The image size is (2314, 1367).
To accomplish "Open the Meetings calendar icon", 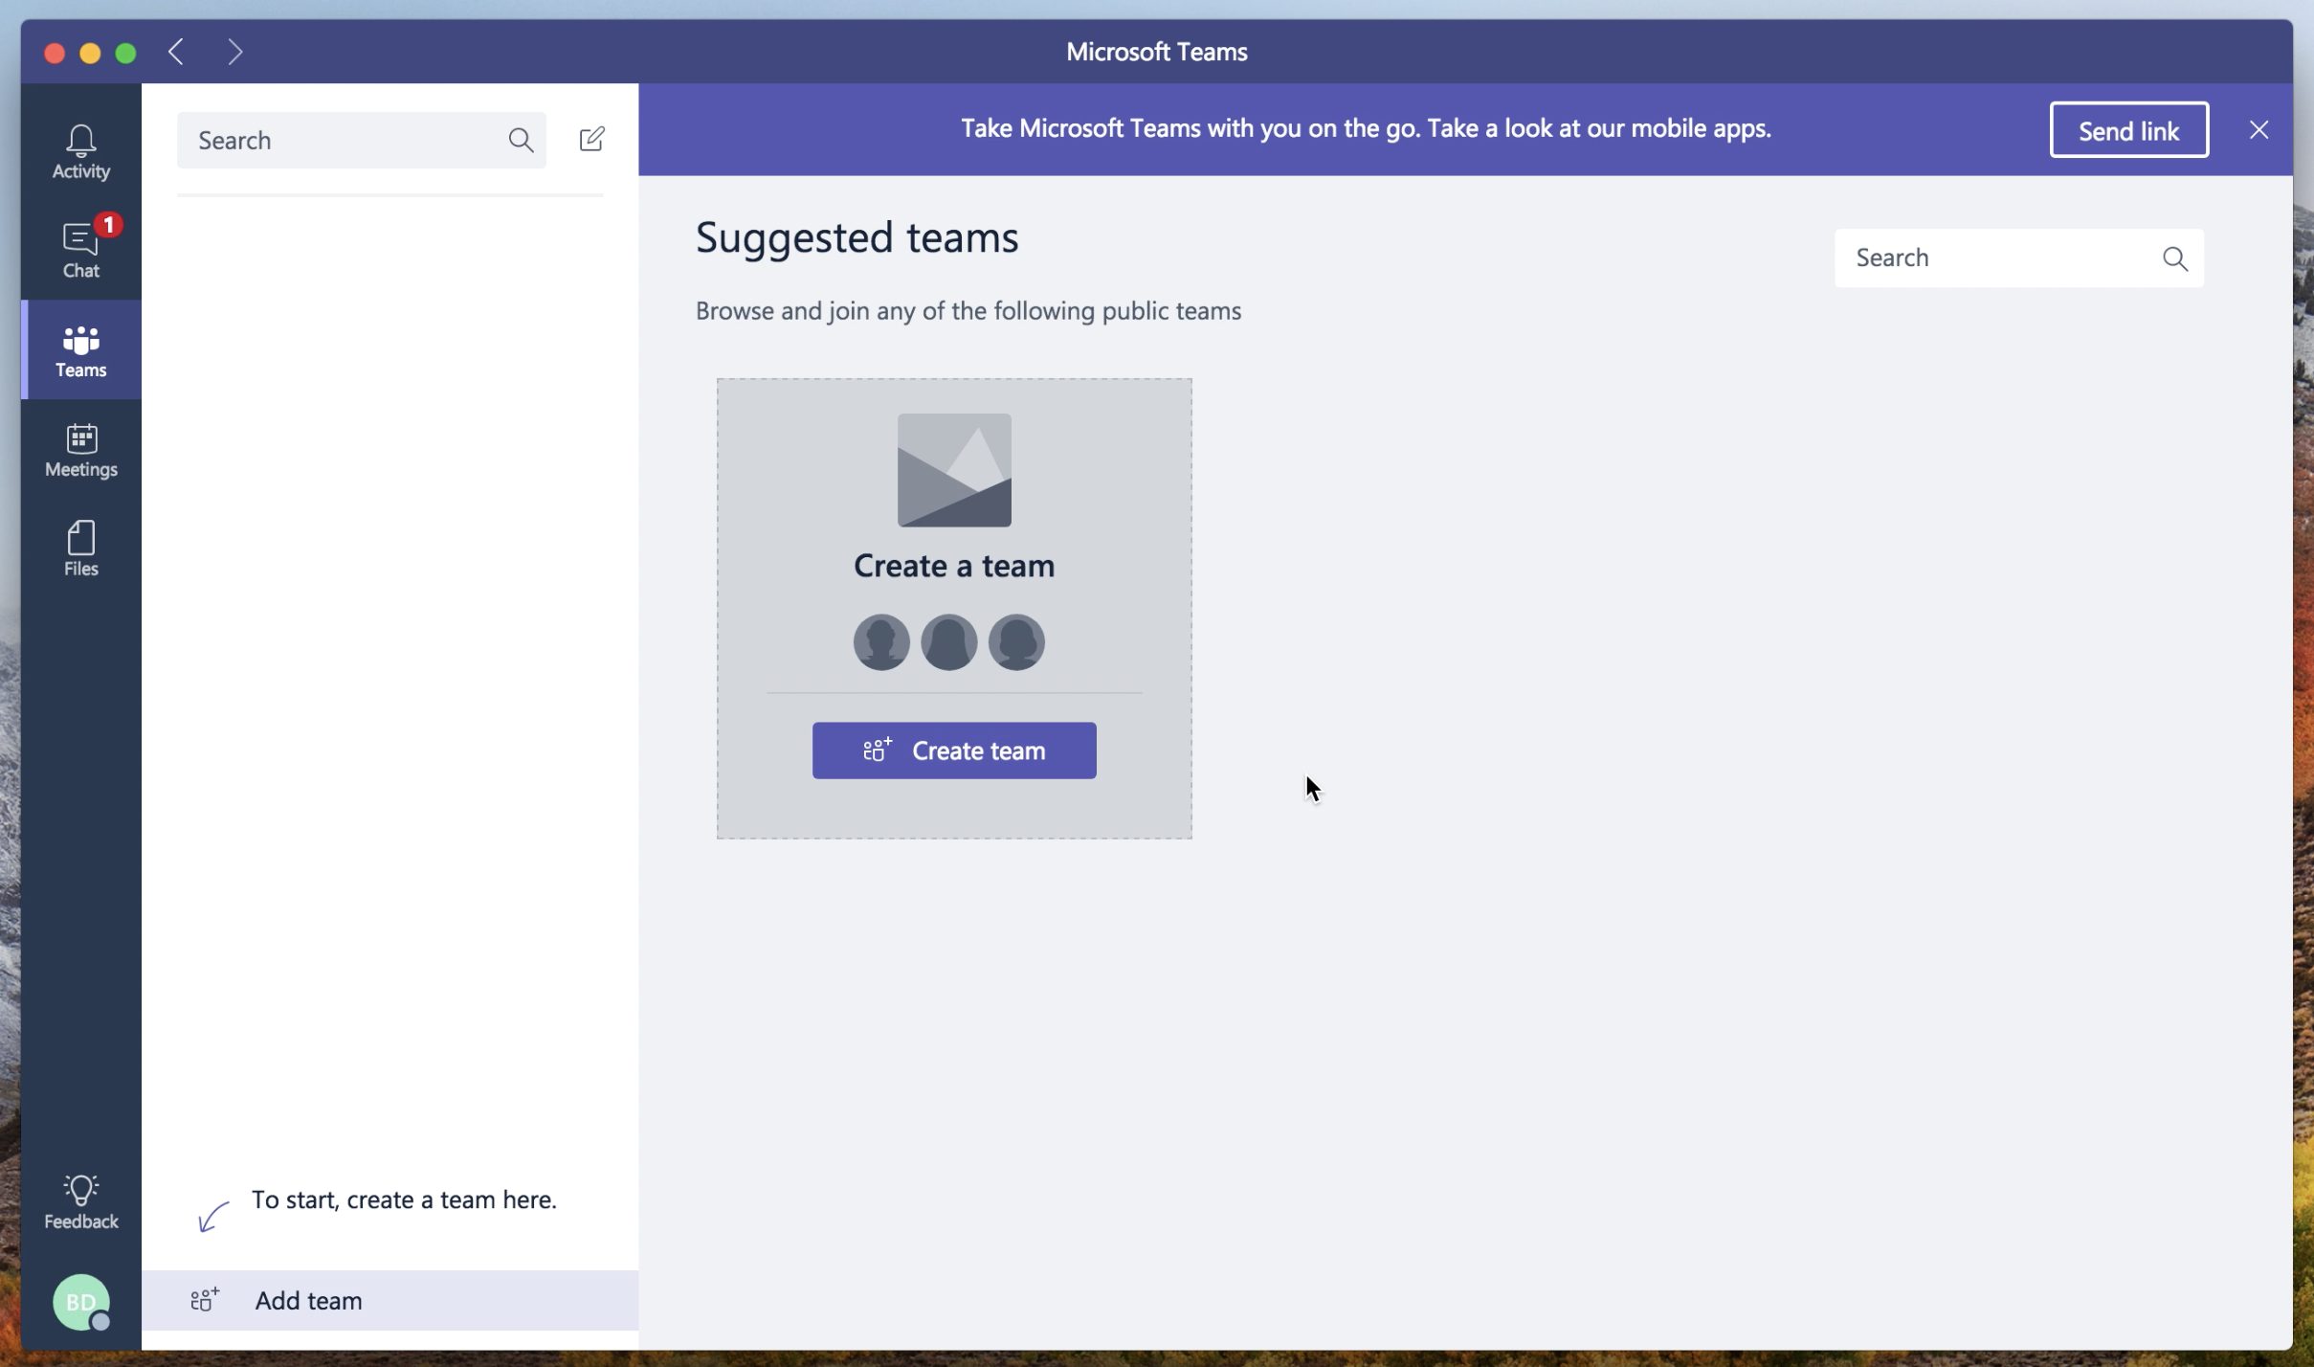I will (80, 450).
